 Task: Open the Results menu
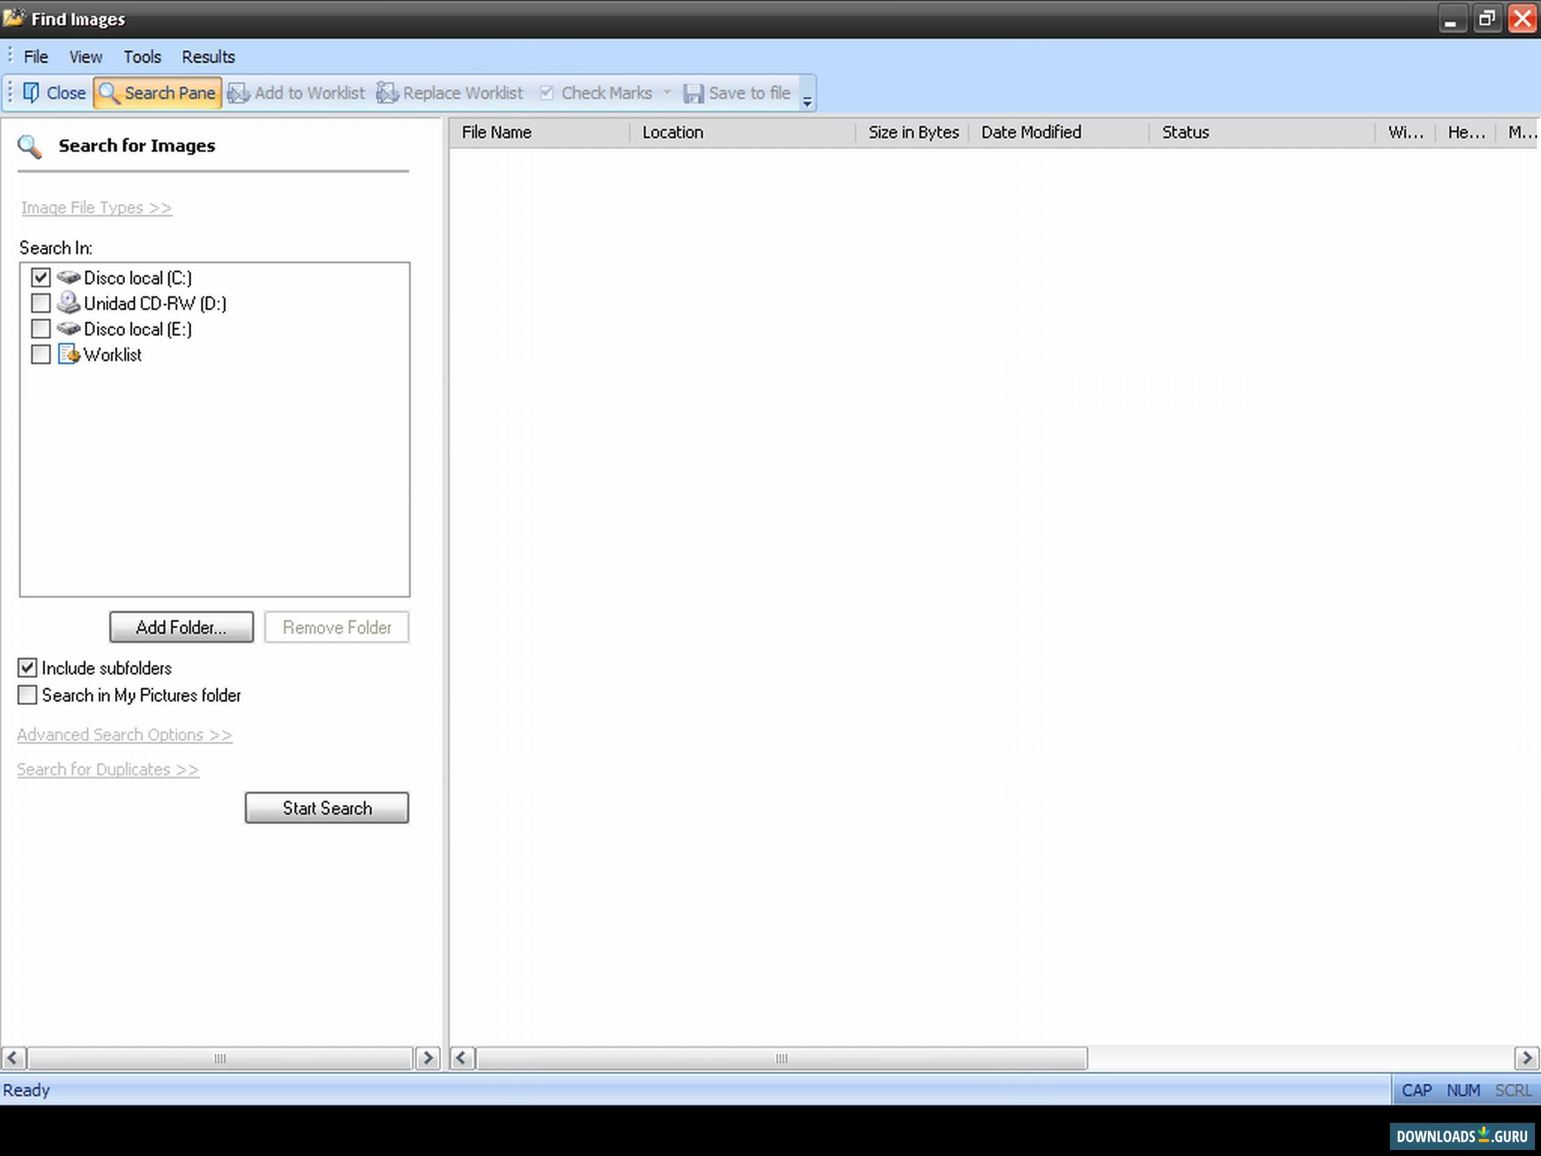[x=208, y=57]
